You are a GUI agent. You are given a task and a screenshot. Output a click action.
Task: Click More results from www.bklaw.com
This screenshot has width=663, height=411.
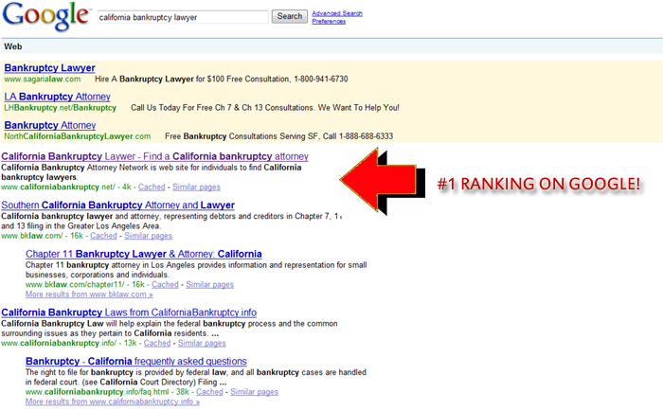[x=89, y=295]
